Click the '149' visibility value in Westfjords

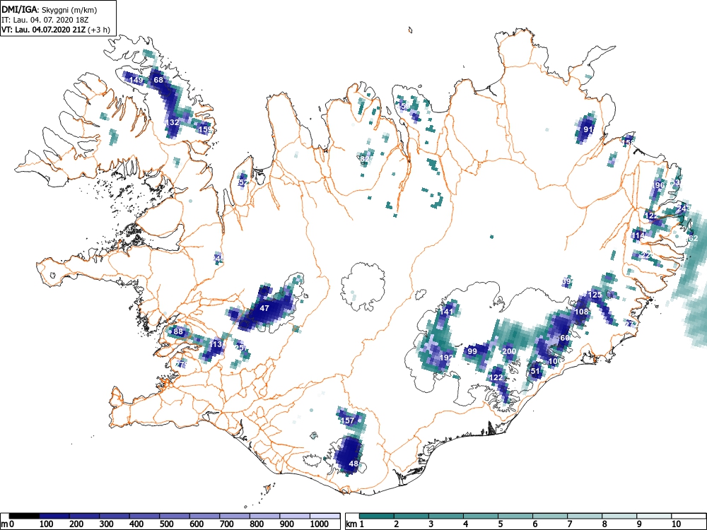coord(136,81)
